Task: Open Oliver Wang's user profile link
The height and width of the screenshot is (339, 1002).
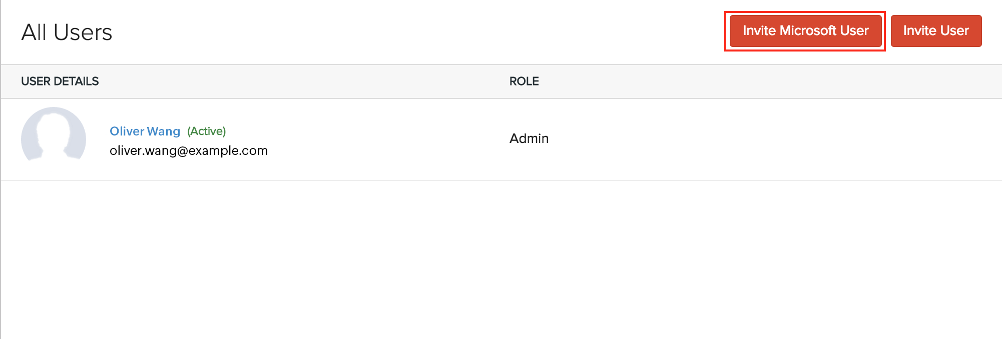Action: click(145, 131)
